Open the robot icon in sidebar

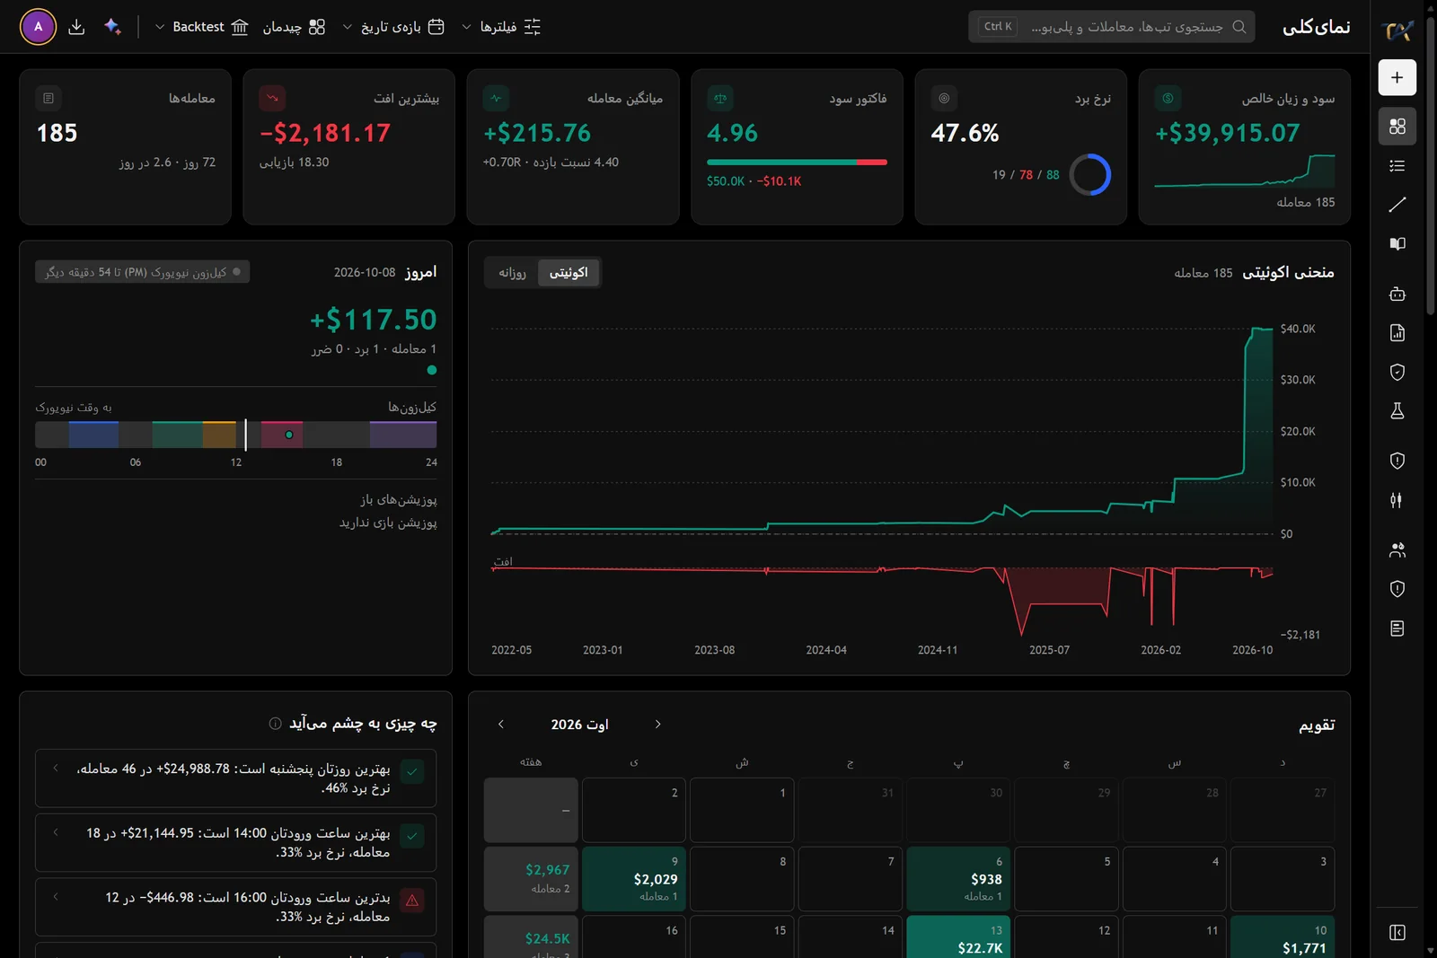pyautogui.click(x=1397, y=294)
